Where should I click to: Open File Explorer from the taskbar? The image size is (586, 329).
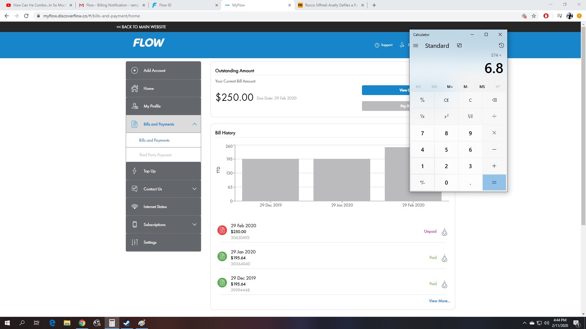coord(67,323)
